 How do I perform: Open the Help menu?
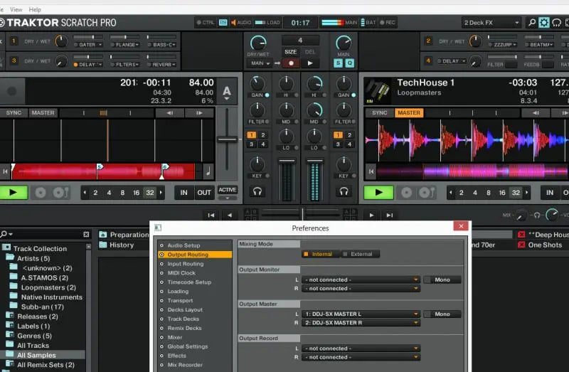tap(34, 9)
